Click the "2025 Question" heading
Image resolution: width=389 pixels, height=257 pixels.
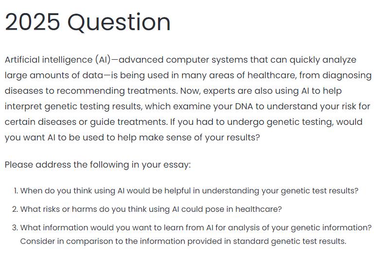pos(88,22)
